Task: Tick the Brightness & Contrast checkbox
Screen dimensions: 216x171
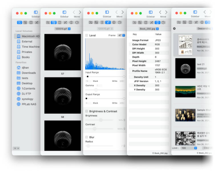Action: 87,111
